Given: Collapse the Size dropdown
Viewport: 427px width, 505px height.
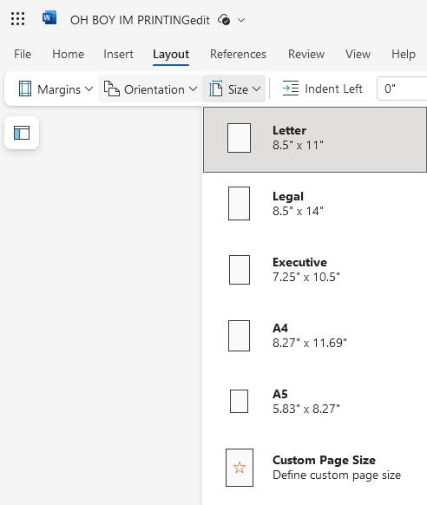Looking at the screenshot, I should [x=234, y=89].
